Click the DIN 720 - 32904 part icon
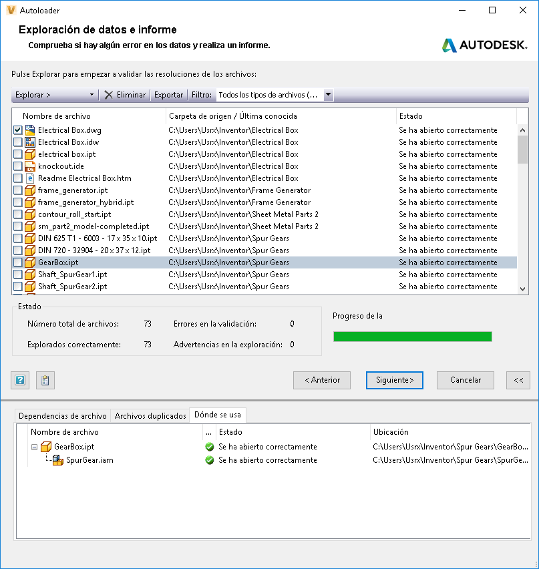The width and height of the screenshot is (539, 569). 30,250
